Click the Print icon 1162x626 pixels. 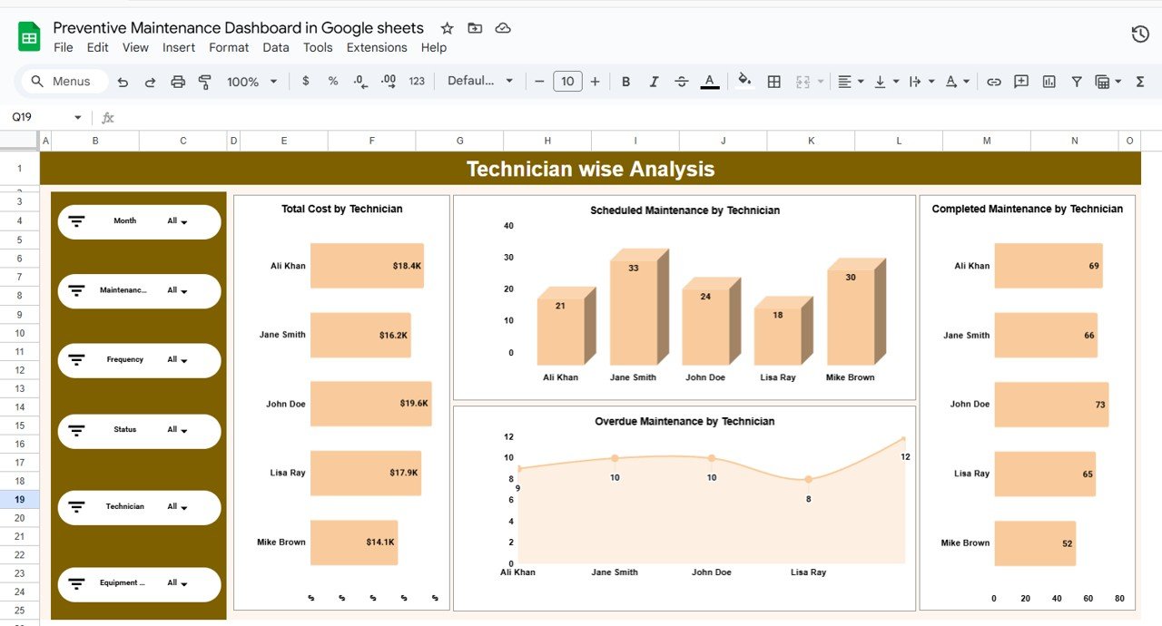[x=178, y=82]
